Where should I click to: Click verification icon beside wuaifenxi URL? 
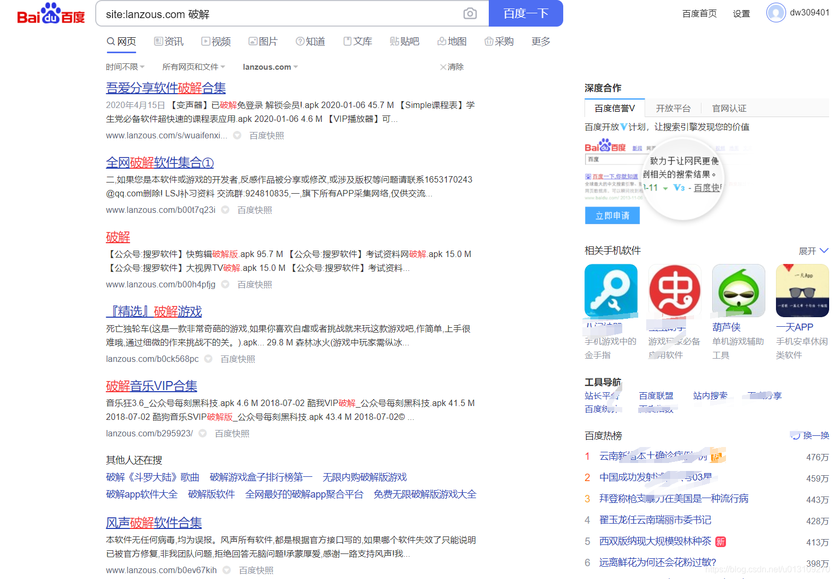click(237, 135)
